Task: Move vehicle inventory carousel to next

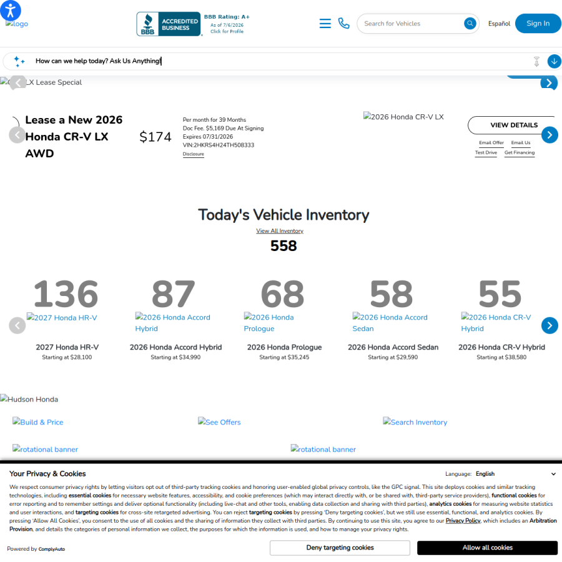Action: tap(550, 325)
